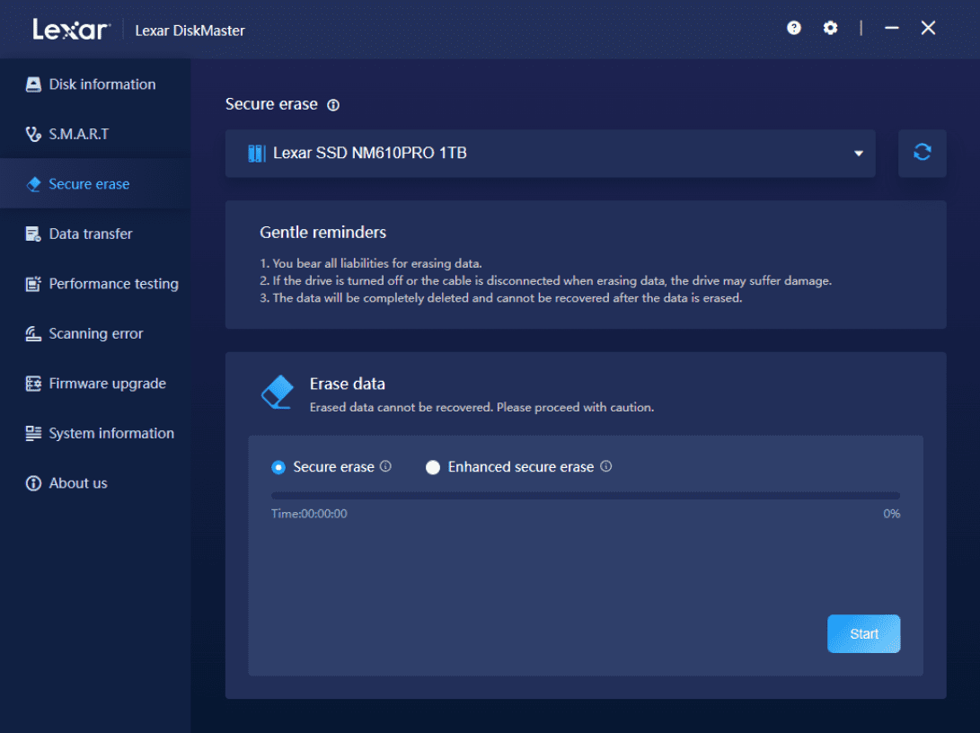Switch to Data transfer
The height and width of the screenshot is (733, 980).
(x=95, y=234)
